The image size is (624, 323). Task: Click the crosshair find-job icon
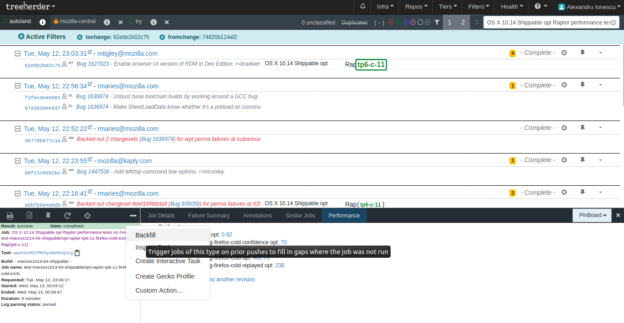pos(87,216)
